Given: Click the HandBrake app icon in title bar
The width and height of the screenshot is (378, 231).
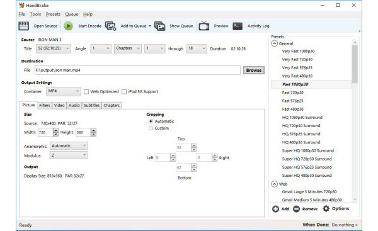Looking at the screenshot, I should (21, 5).
